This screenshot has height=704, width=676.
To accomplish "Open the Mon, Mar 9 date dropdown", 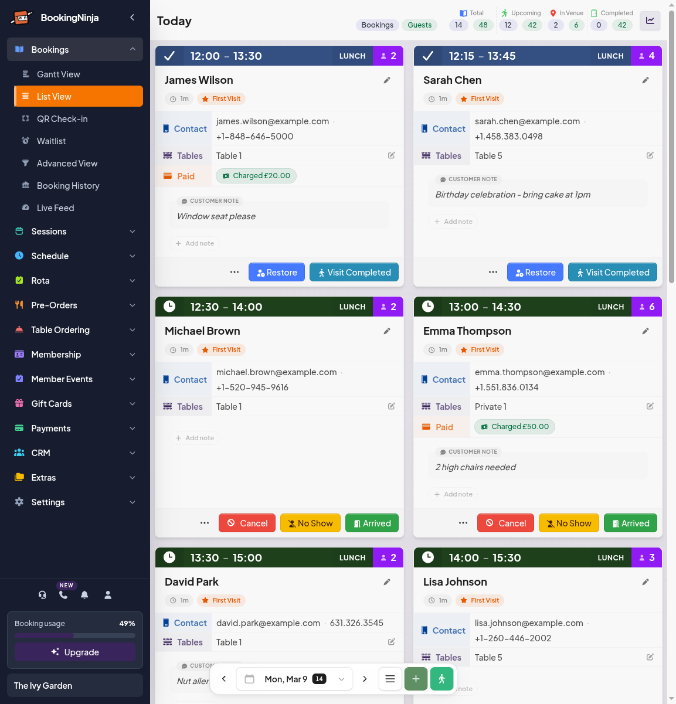I will [294, 679].
